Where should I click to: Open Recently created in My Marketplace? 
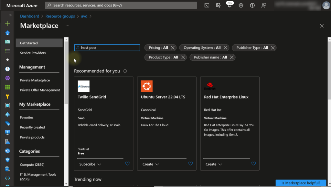click(32, 127)
